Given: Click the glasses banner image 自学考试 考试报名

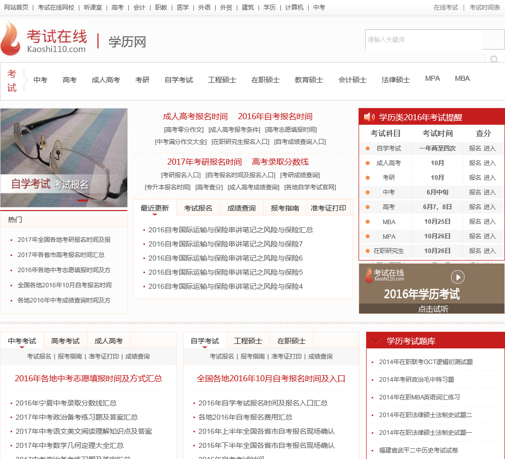Looking at the screenshot, I should tap(64, 158).
